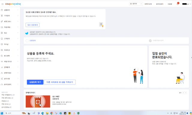
Task: Click the checked 판매자정보 step circle
Action: point(150,41)
